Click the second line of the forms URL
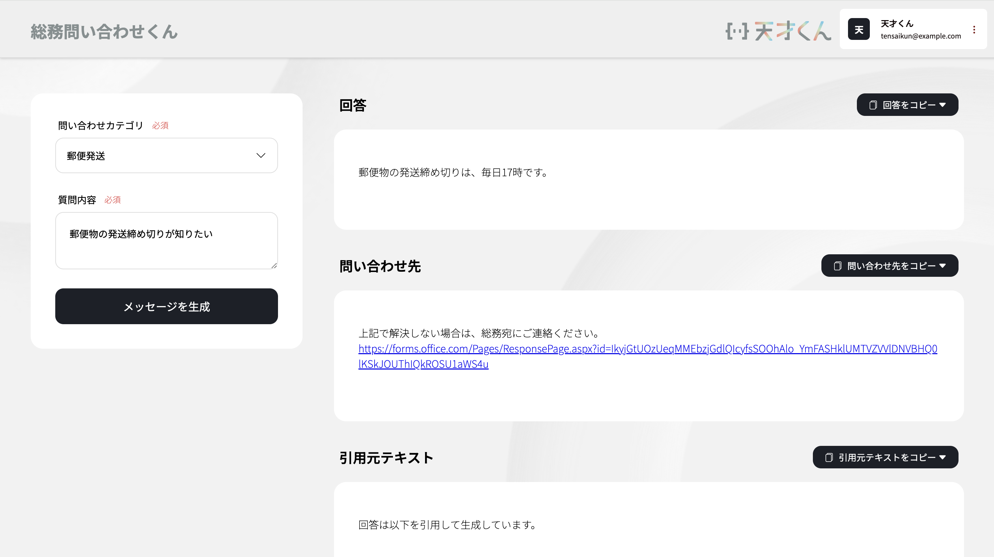994x557 pixels. [x=423, y=364]
